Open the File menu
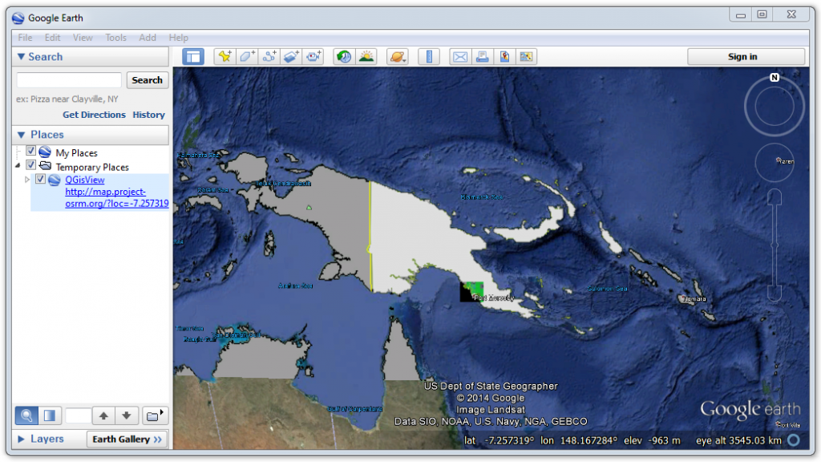Screen dimensions: 821x462 [25, 38]
